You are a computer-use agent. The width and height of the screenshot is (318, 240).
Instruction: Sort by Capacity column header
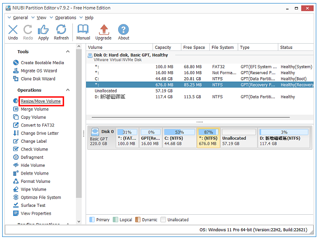[x=167, y=47]
